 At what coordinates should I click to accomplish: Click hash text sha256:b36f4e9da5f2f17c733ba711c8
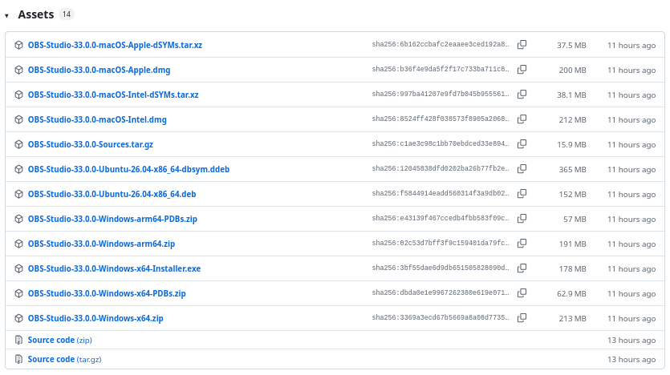pyautogui.click(x=441, y=69)
